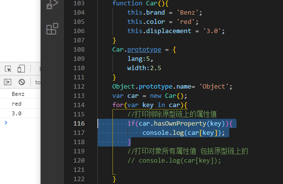Click the closing brace on line 122

(x=114, y=179)
